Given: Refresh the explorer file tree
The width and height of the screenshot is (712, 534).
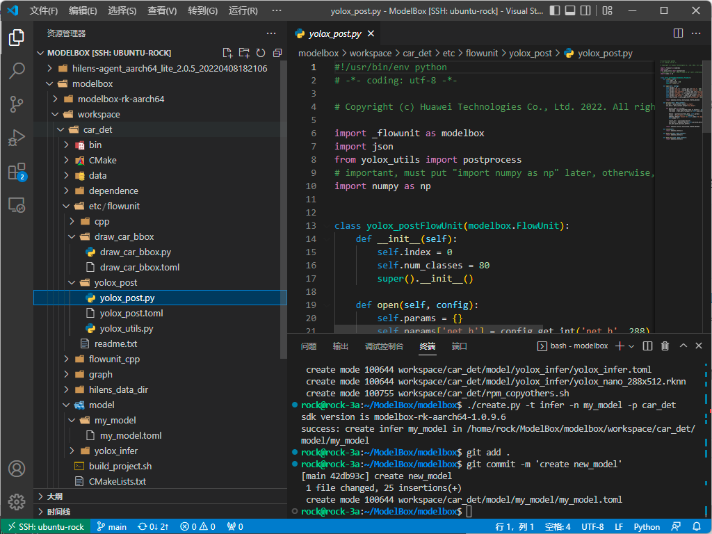Looking at the screenshot, I should click(x=261, y=53).
